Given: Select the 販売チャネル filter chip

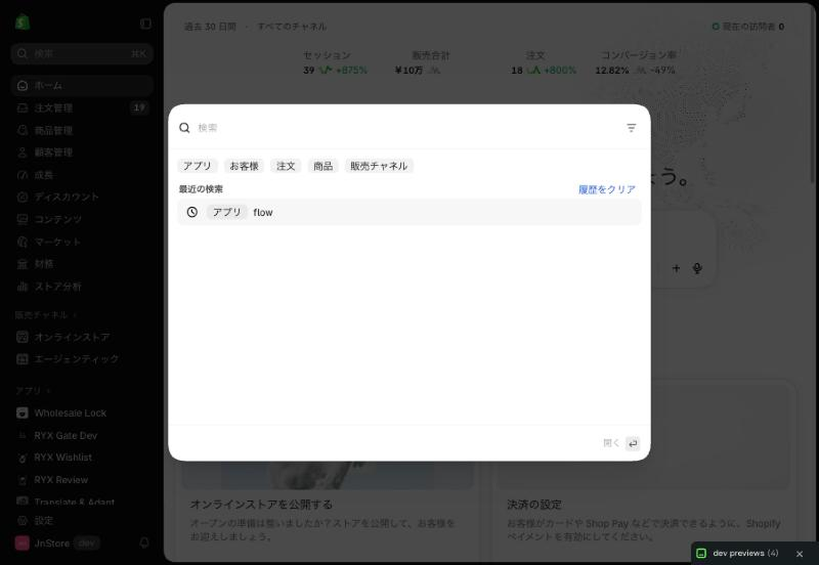Looking at the screenshot, I should pos(379,166).
